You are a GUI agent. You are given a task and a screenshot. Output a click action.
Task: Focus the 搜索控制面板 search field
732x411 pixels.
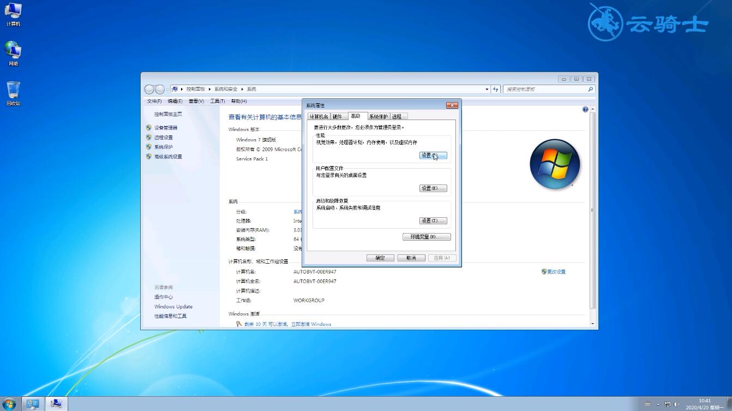[x=545, y=89]
